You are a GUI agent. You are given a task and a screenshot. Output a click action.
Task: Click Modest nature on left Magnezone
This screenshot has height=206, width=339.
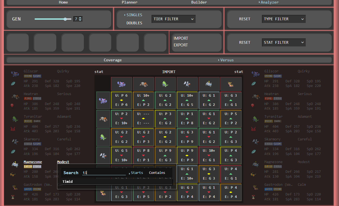tap(63, 162)
